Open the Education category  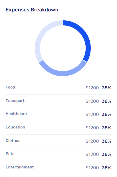pyautogui.click(x=15, y=127)
